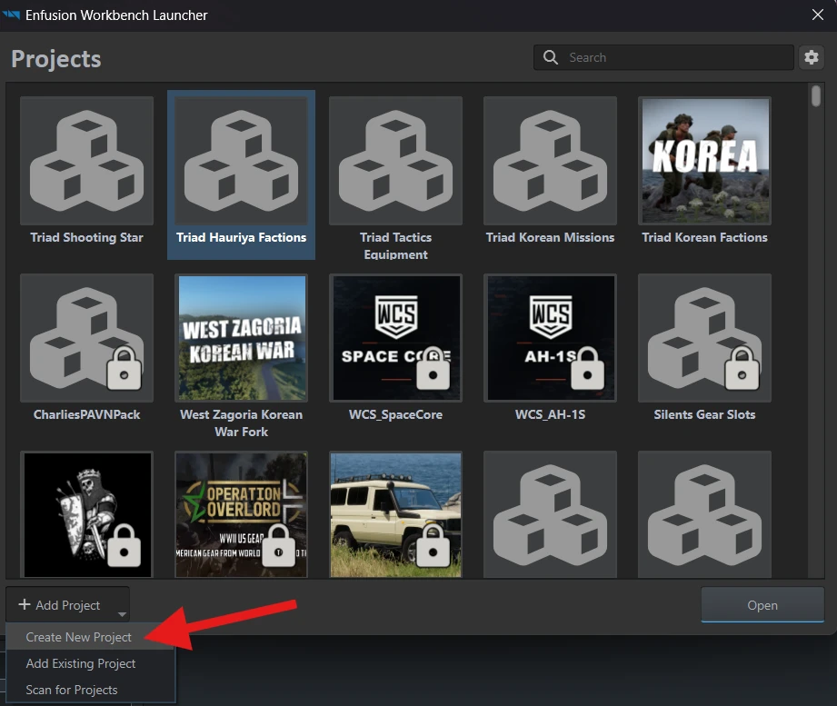Select Triad Korean Missions project icon
The height and width of the screenshot is (706, 837).
point(550,161)
